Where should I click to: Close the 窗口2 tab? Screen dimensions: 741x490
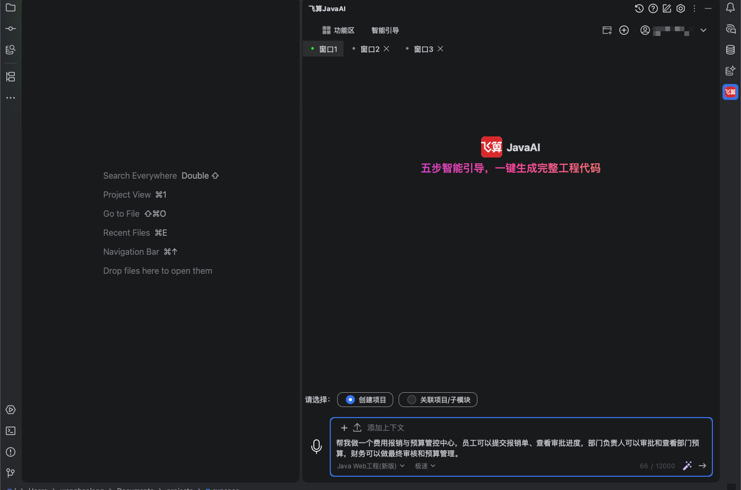coord(387,49)
